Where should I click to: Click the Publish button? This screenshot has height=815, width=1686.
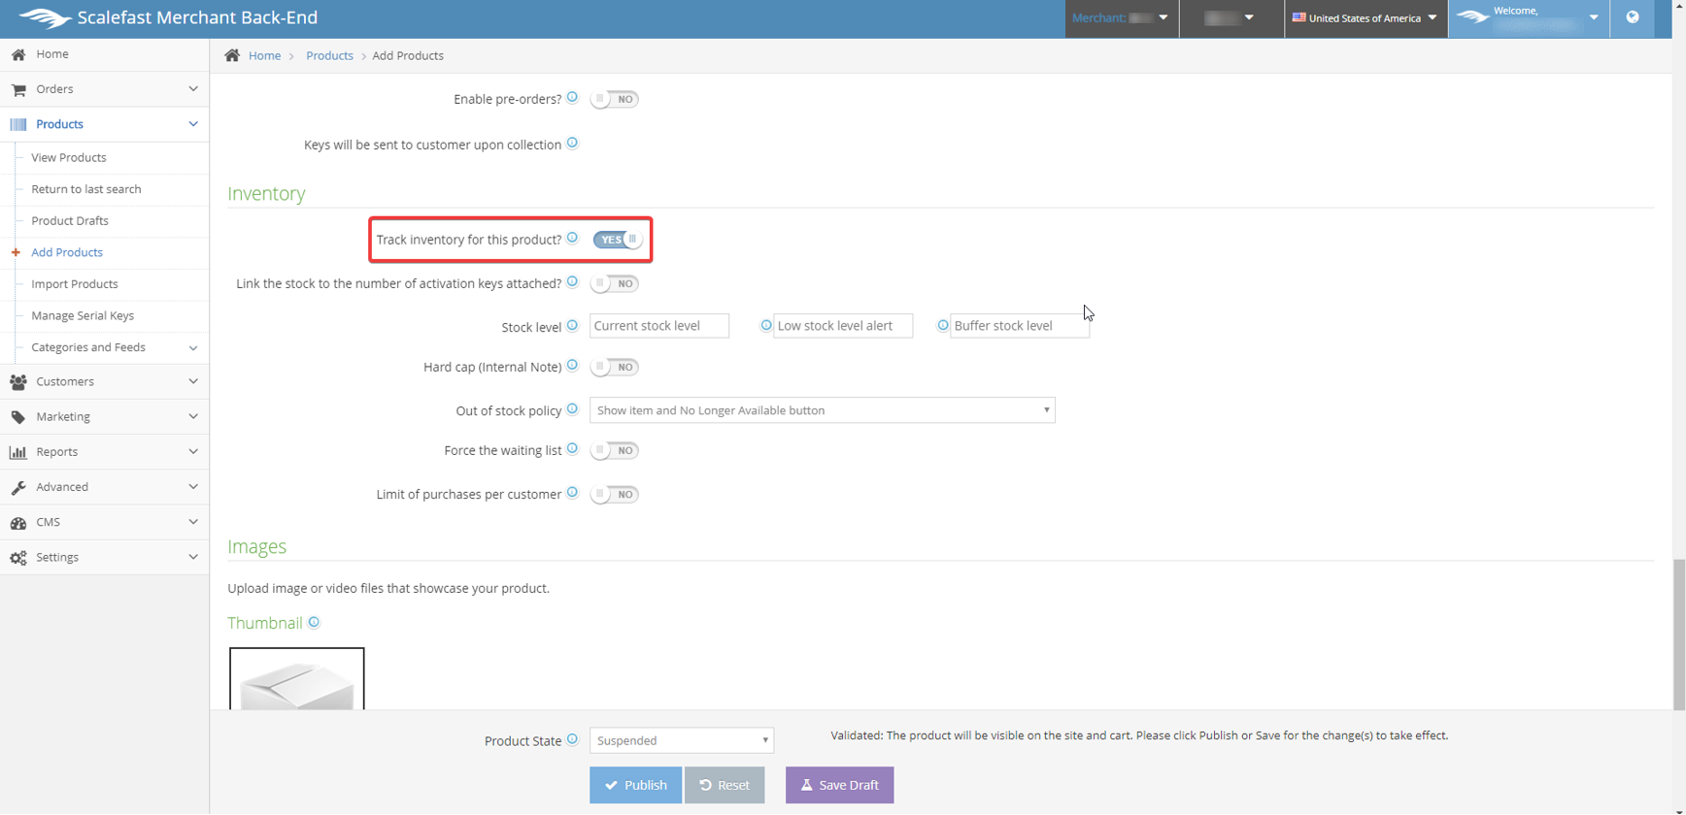[x=635, y=785]
